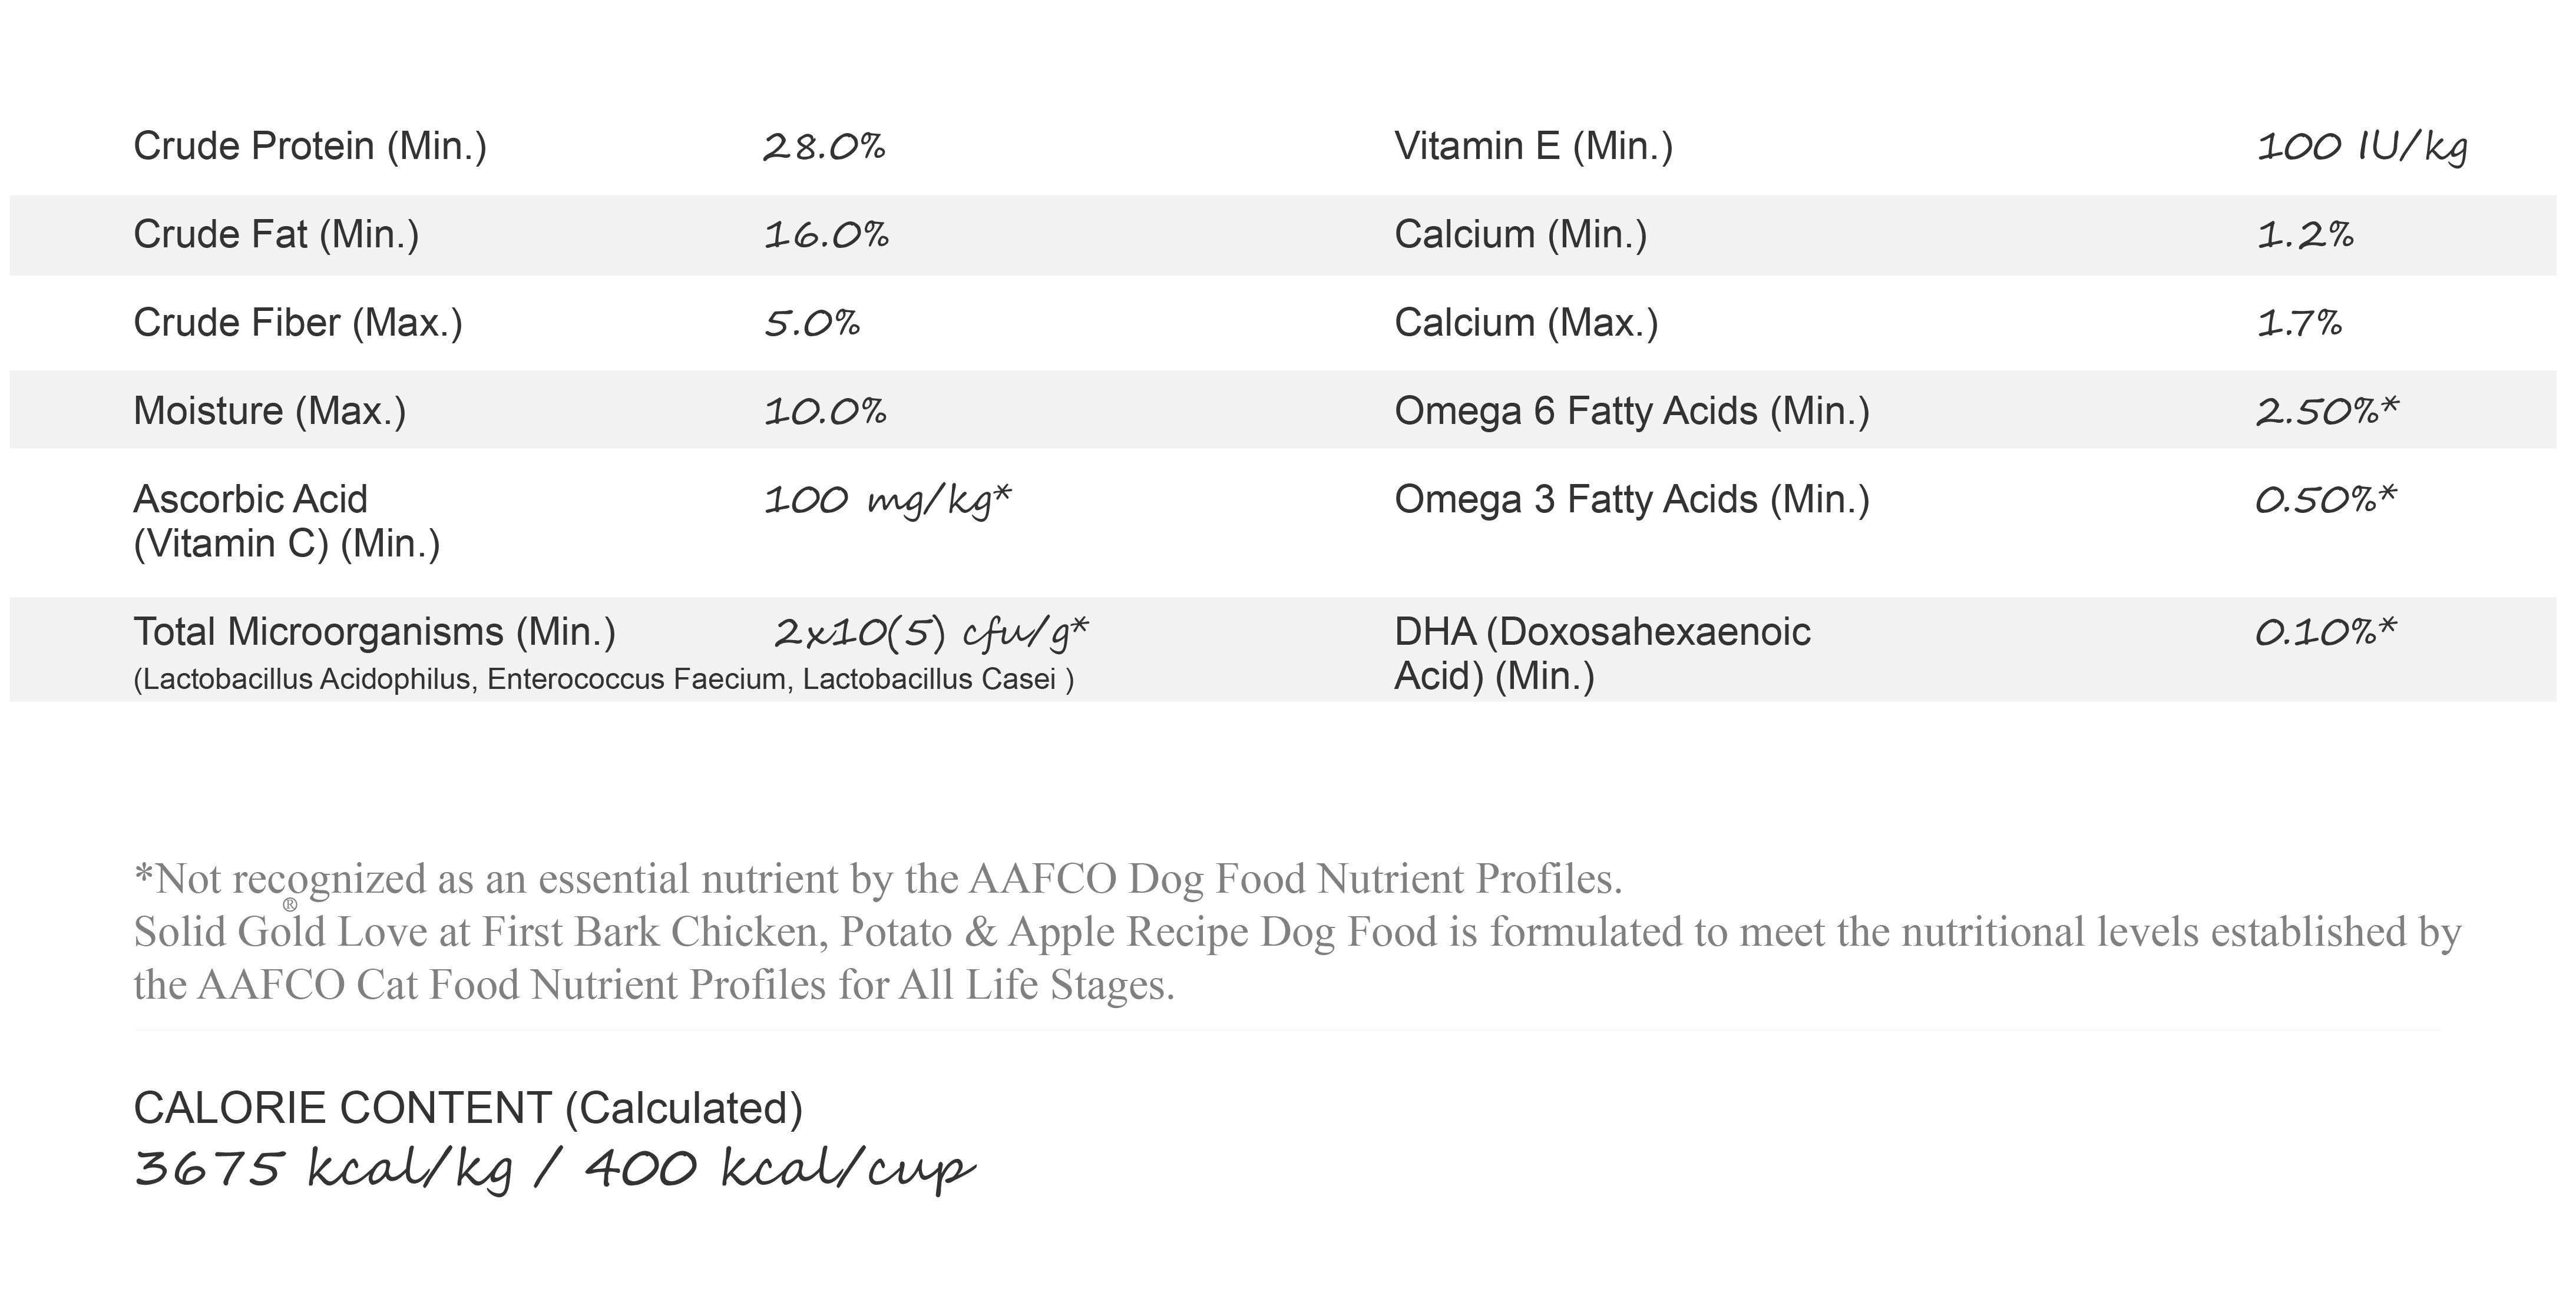Click the DHA (Doxosahexaenoic Acid) label
This screenshot has height=1309, width=2576.
pos(1602,654)
